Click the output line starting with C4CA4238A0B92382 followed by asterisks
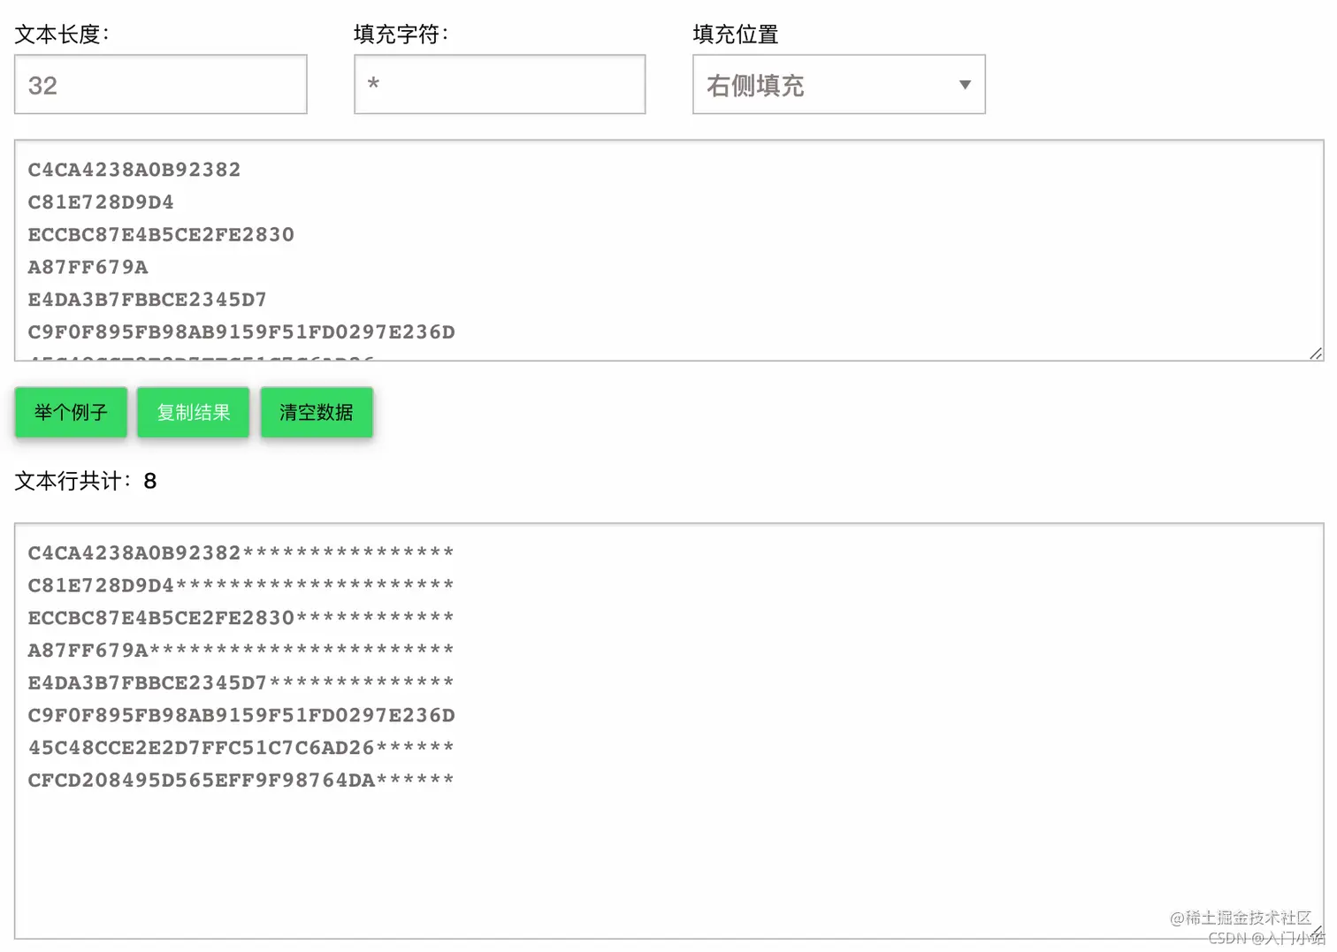 point(241,553)
